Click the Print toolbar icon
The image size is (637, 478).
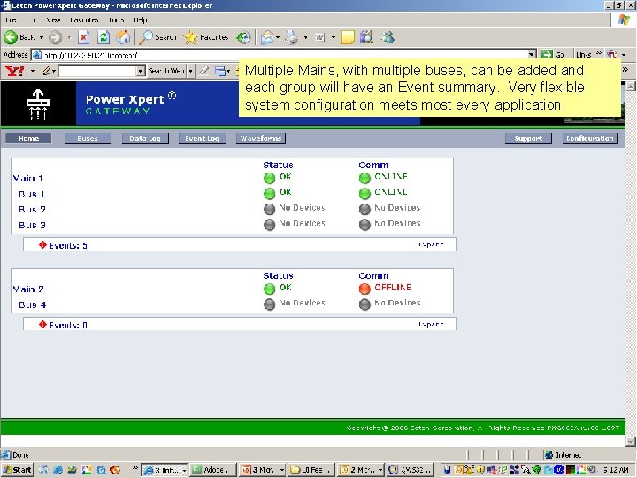tap(291, 38)
